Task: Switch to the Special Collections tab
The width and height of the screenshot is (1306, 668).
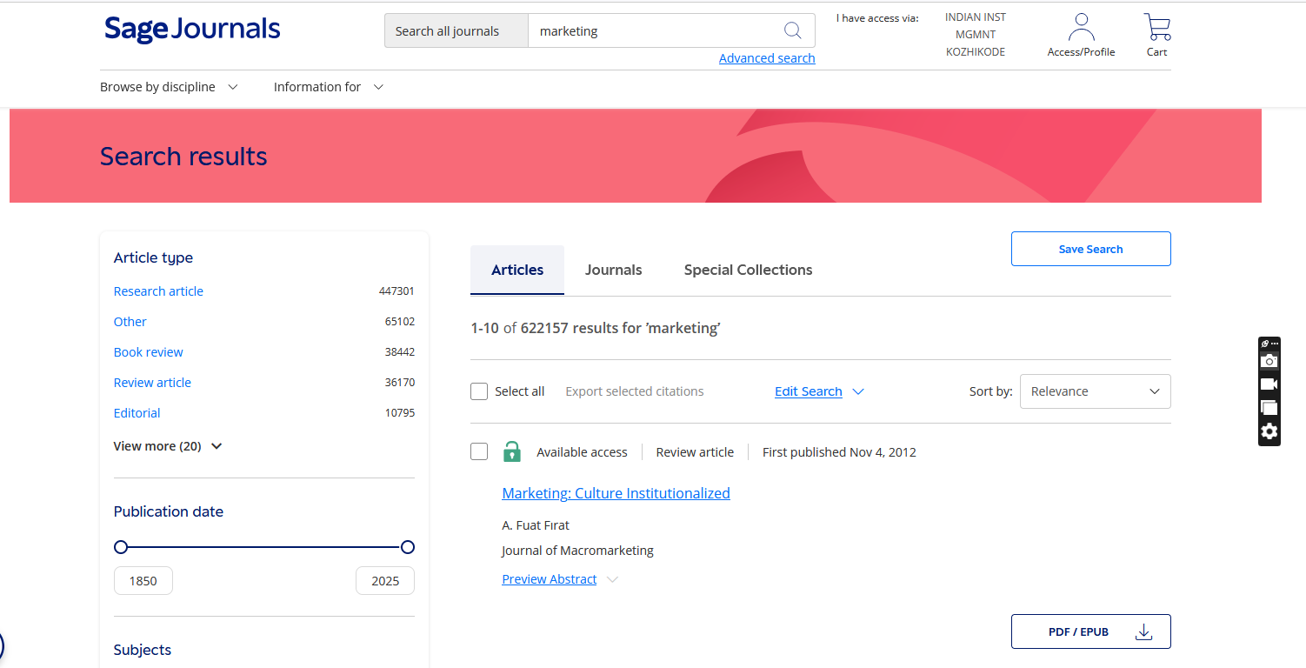Action: pos(748,270)
